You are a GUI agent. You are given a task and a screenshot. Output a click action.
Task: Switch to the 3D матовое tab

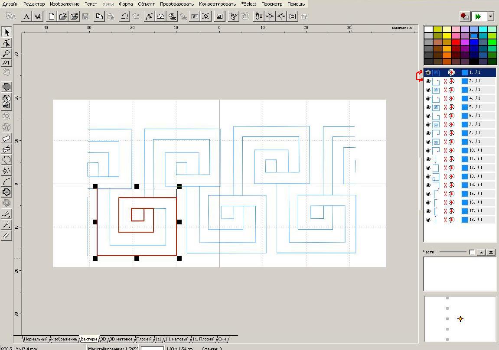pos(121,339)
